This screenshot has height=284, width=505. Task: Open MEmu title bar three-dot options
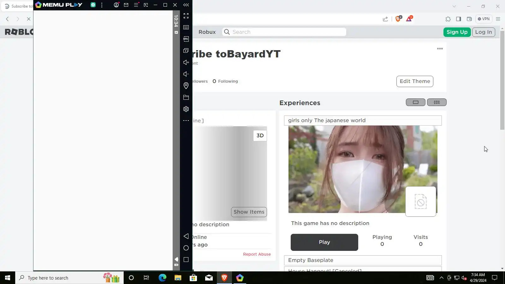point(102,5)
